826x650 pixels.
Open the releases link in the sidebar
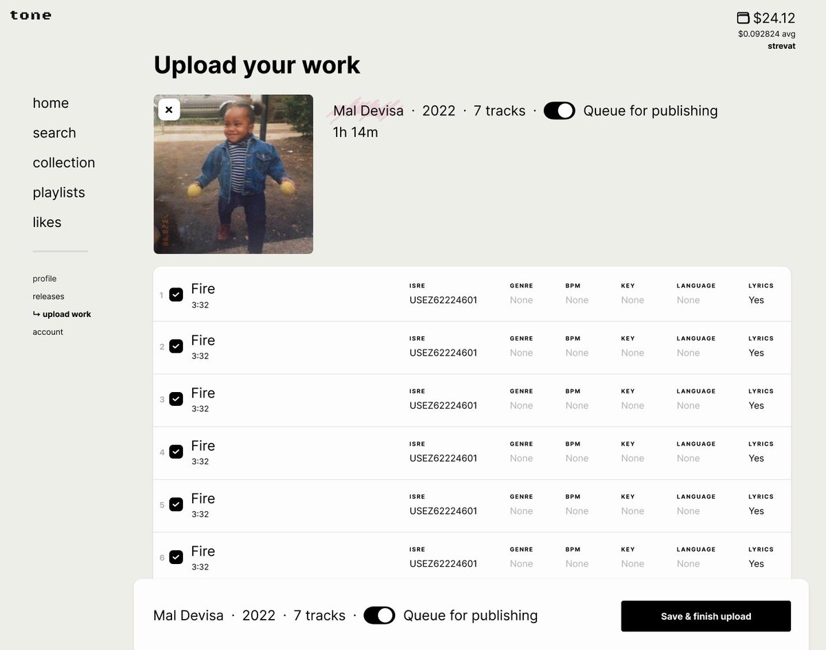click(48, 296)
